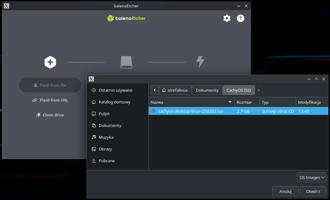Minimize the balenaEtcher window

(239, 6)
